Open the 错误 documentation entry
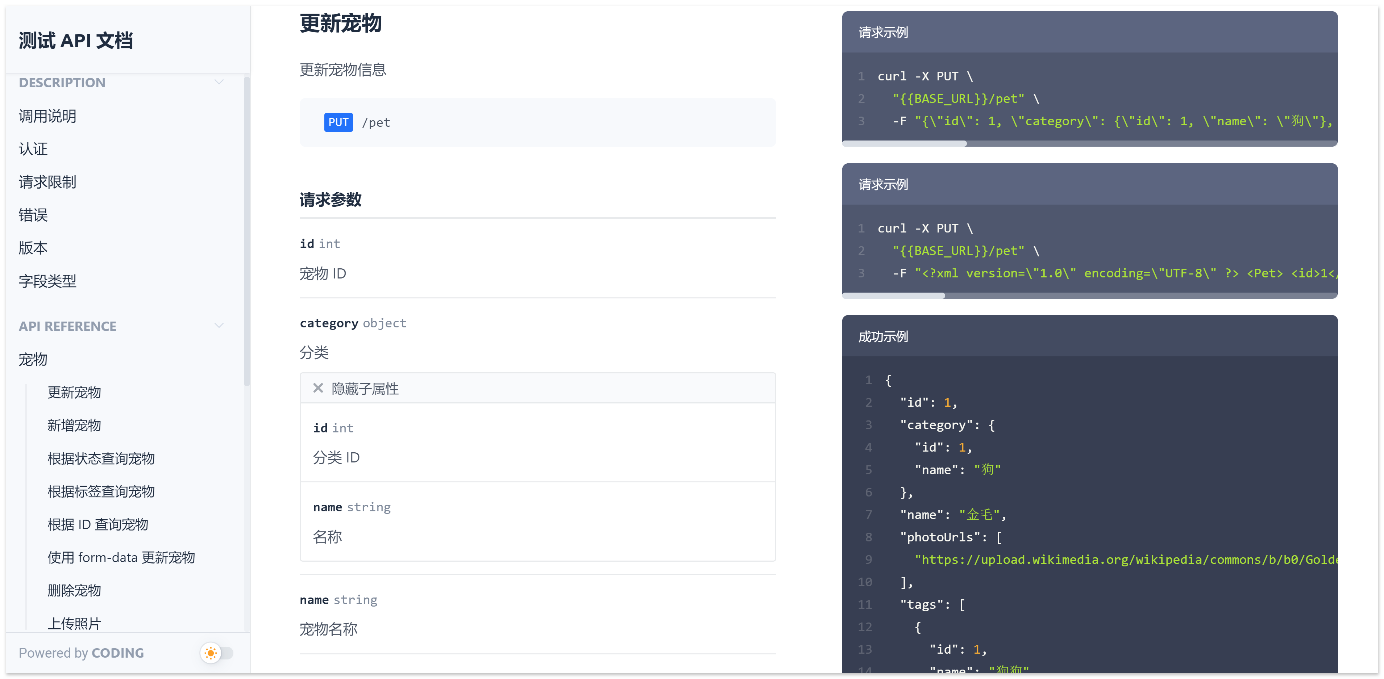 click(33, 215)
